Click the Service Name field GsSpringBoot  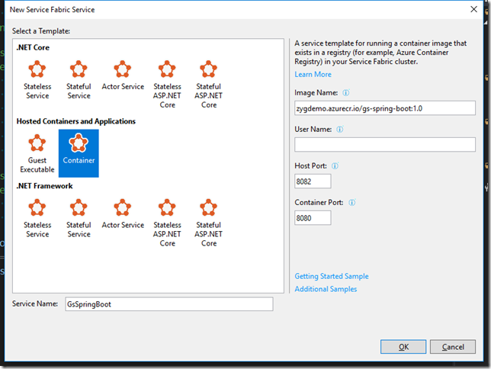tap(169, 304)
